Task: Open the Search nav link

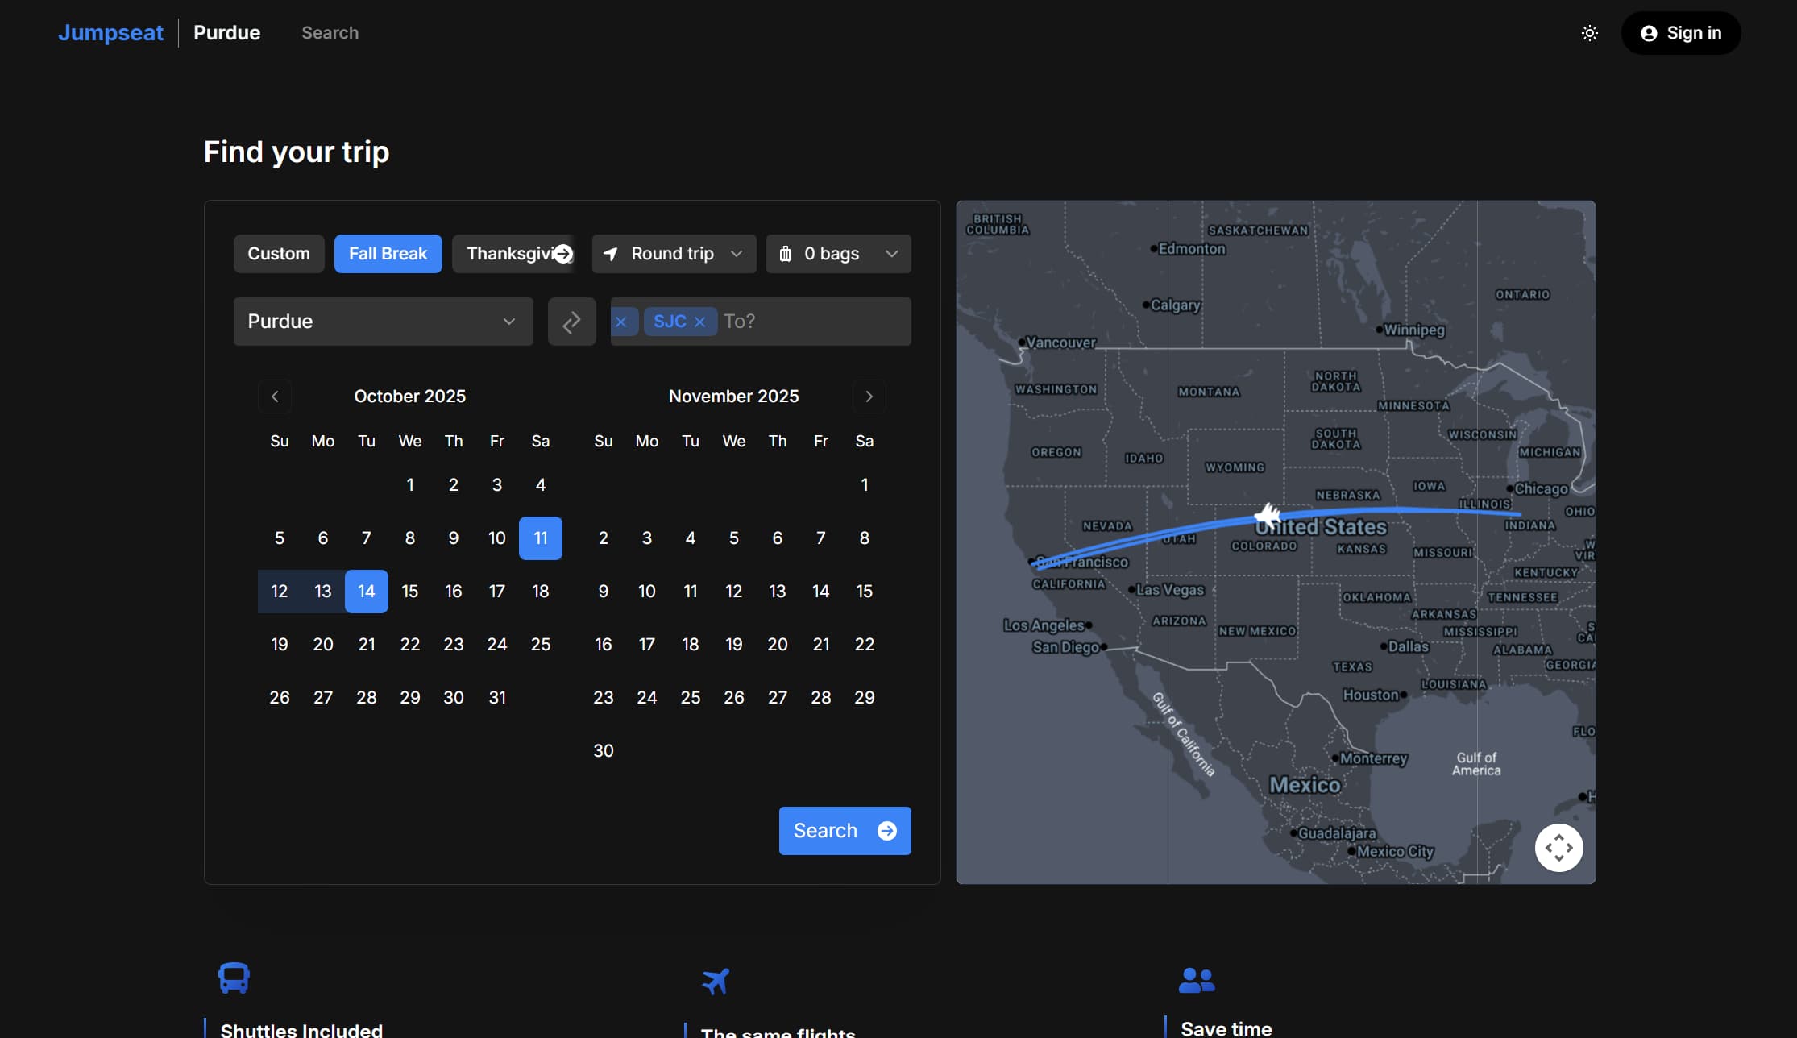Action: tap(330, 33)
